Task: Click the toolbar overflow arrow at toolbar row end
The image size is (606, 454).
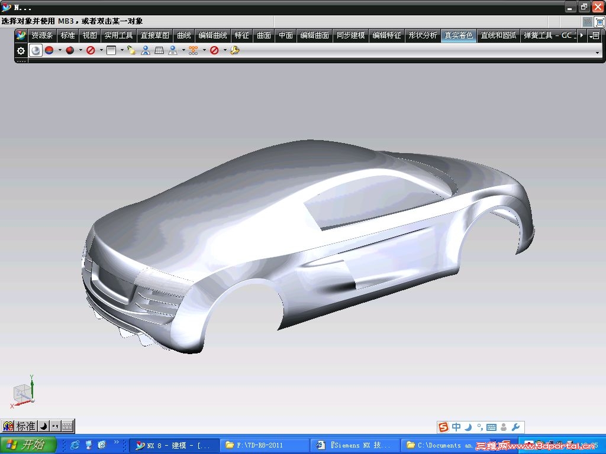Action: [x=598, y=53]
